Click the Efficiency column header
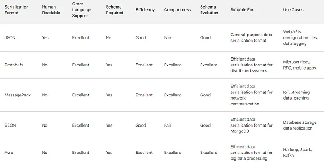Image resolution: width=324 pixels, height=166 pixels. 145,10
